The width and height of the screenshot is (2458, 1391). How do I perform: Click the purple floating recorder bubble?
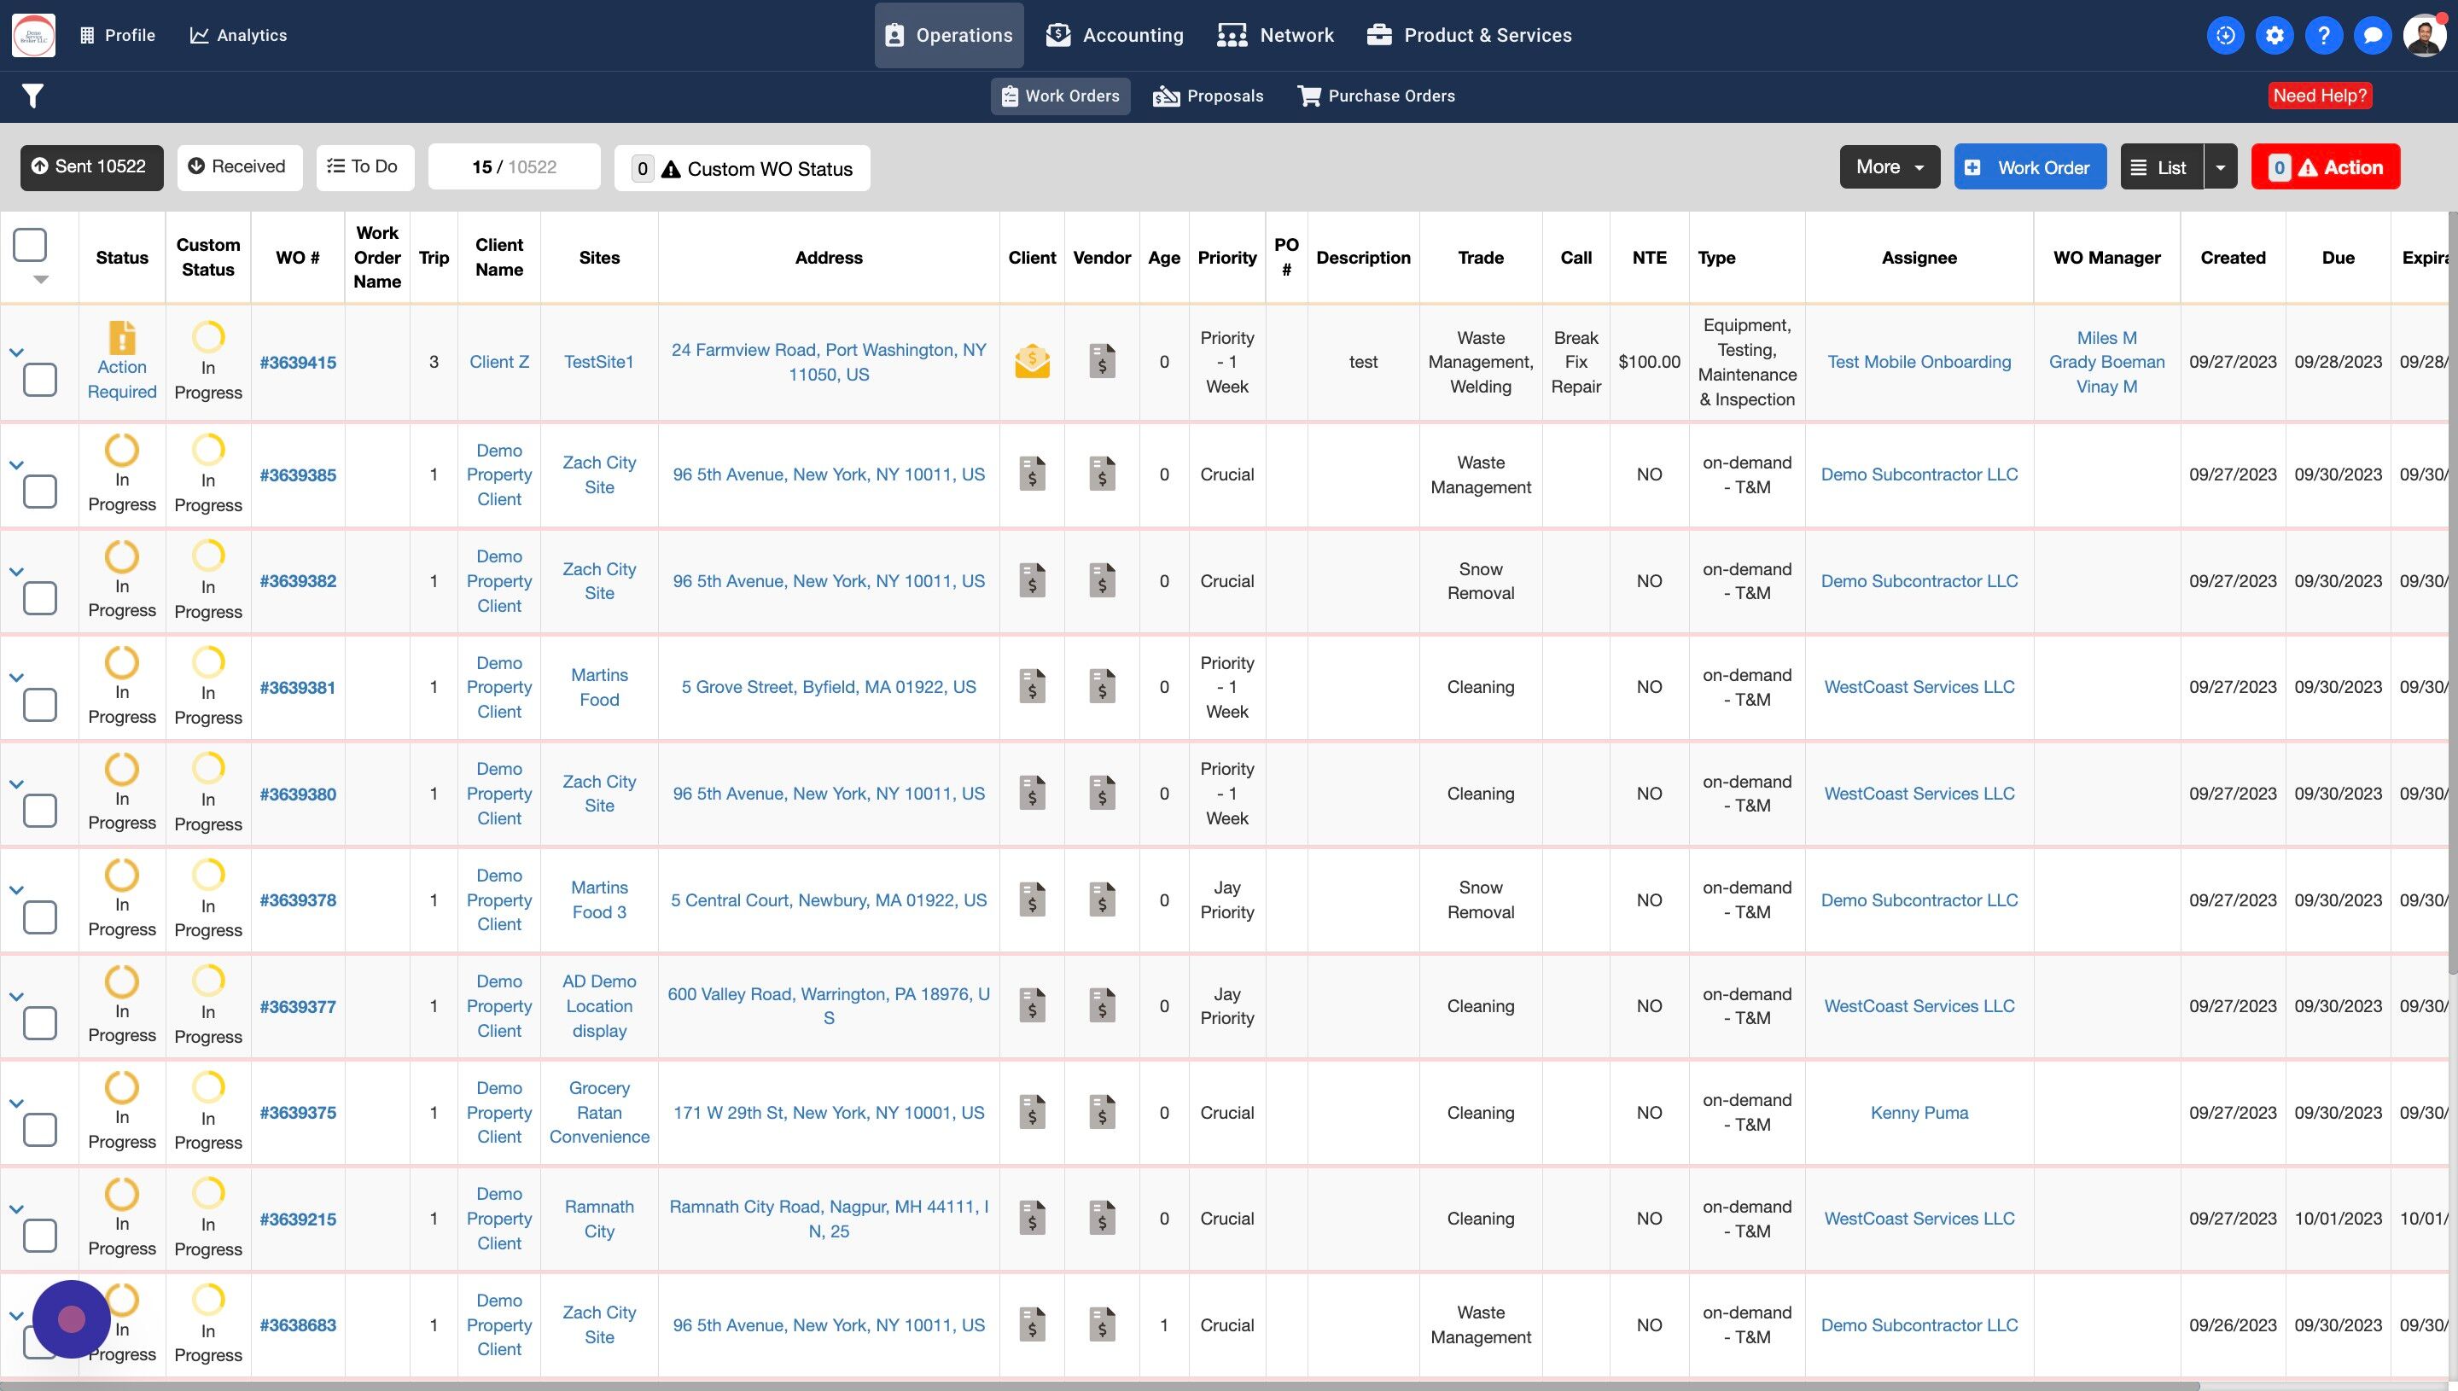coord(72,1319)
